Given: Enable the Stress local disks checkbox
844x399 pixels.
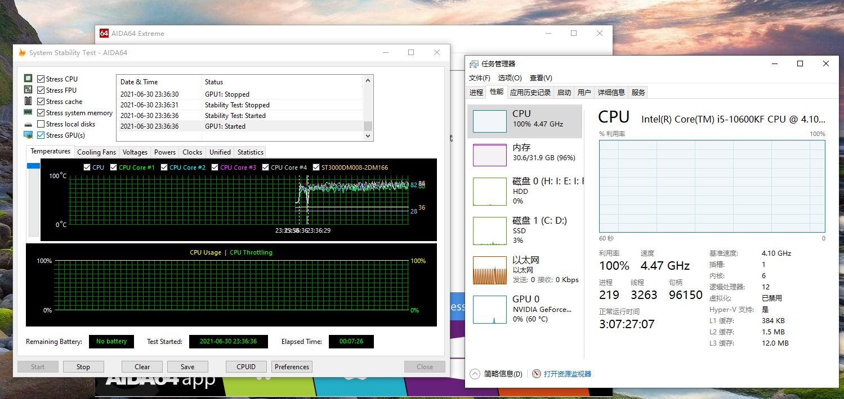Looking at the screenshot, I should pos(40,124).
